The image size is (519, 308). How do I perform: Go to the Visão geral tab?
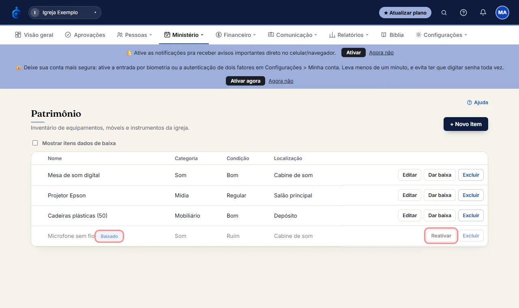coord(34,35)
